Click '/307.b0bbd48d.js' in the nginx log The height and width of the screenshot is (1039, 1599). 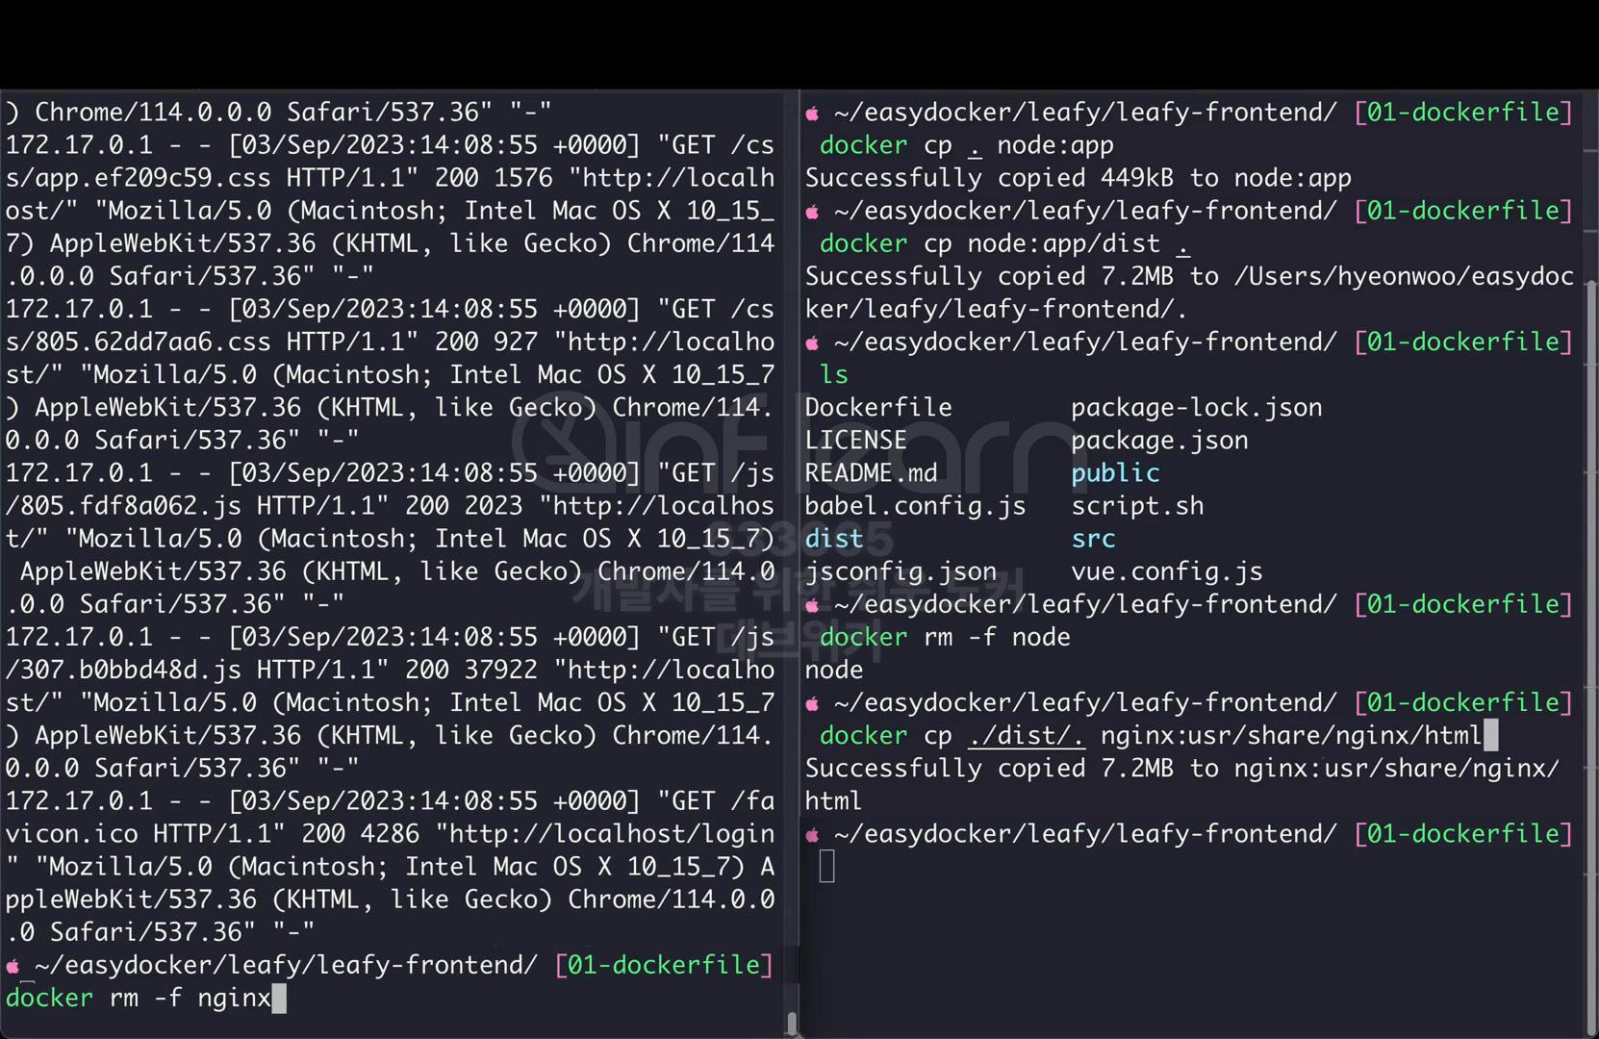tap(124, 671)
